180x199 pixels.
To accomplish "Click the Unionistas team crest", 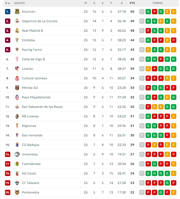I will [17, 154].
